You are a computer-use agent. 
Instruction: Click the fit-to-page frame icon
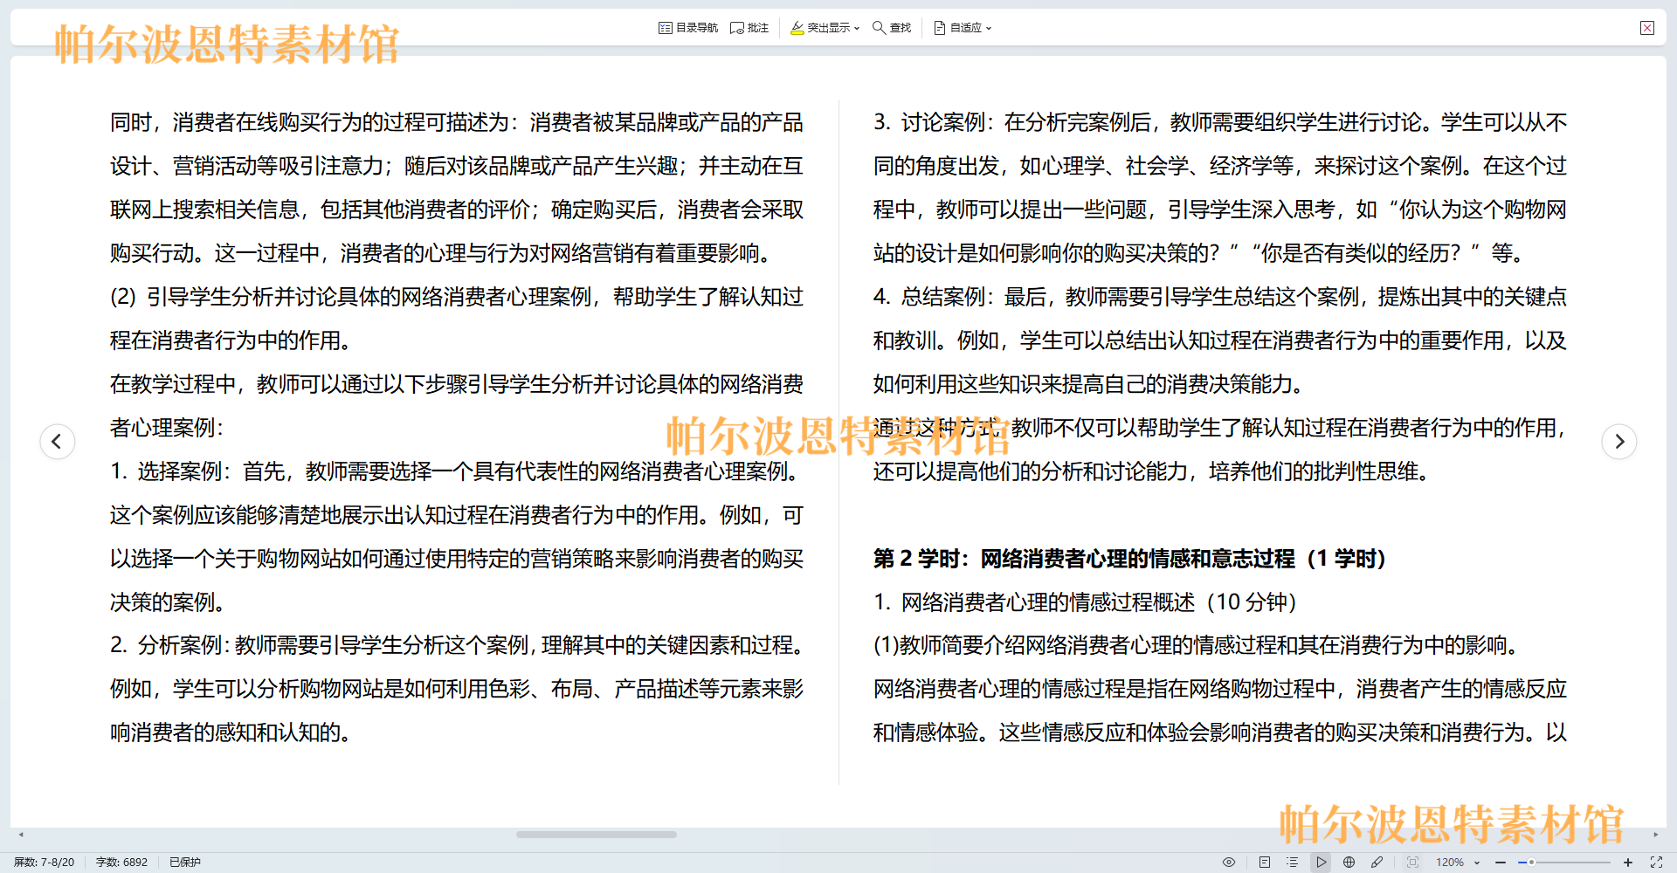click(1413, 862)
